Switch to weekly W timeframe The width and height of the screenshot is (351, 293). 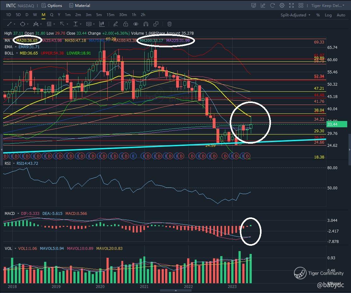pyautogui.click(x=35, y=15)
